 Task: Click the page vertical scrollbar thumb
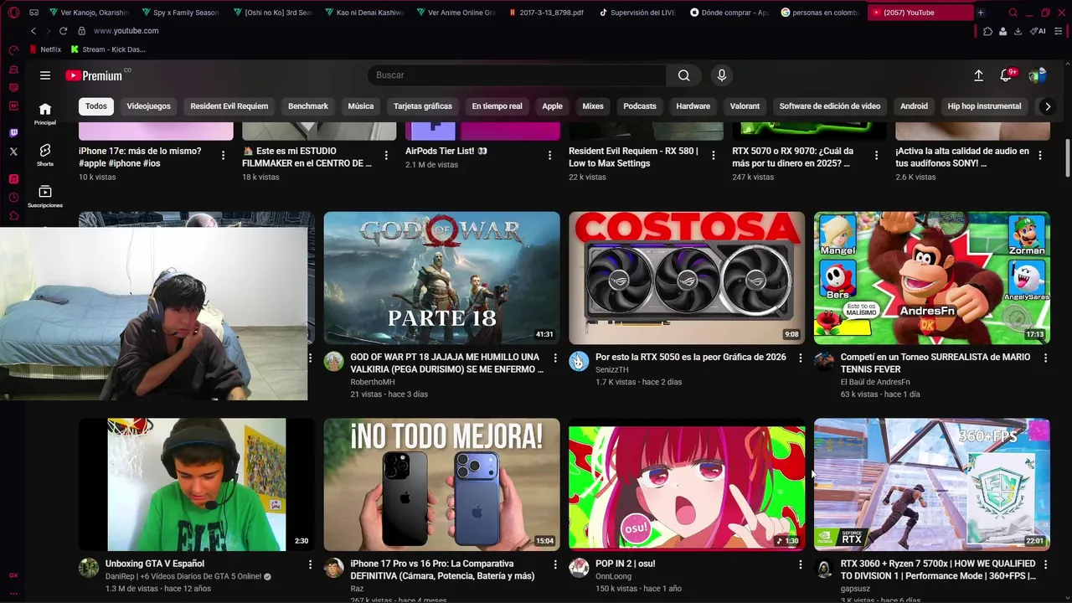(x=1067, y=158)
